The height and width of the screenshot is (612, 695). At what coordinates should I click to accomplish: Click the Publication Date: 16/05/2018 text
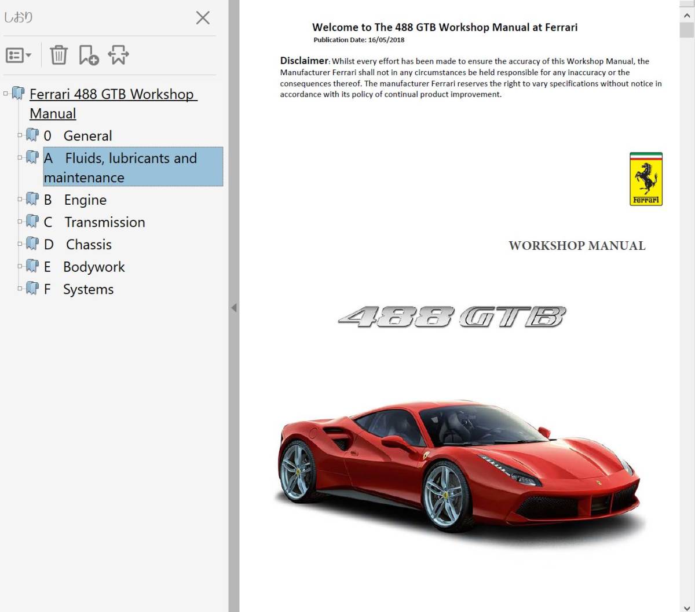(359, 40)
